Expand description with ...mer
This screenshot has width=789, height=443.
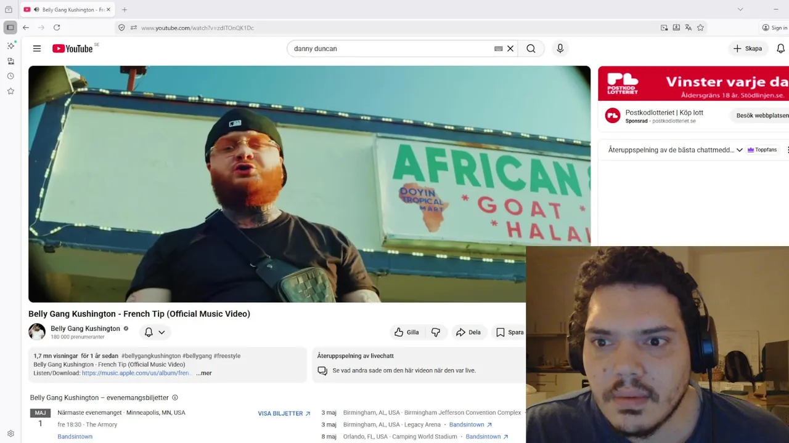203,373
